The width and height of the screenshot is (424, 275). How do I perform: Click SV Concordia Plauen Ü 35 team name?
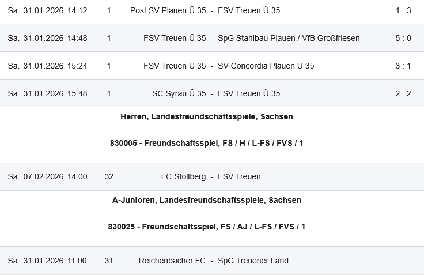266,66
